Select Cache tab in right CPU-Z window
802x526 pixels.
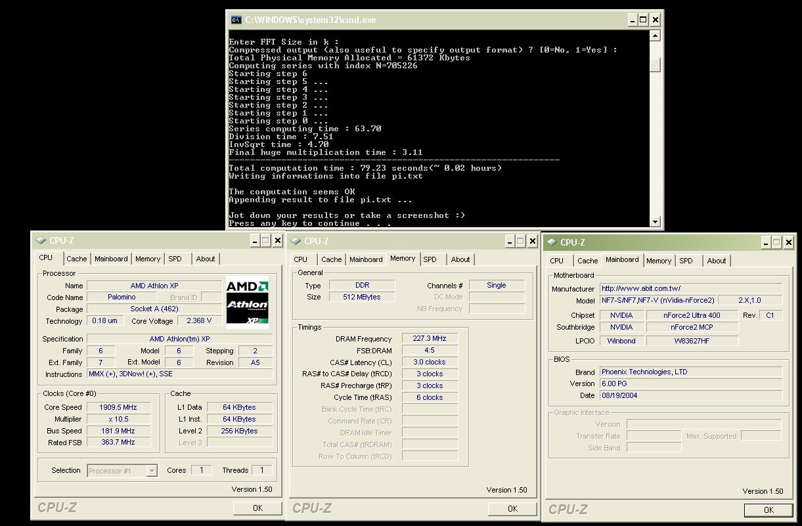pyautogui.click(x=588, y=261)
